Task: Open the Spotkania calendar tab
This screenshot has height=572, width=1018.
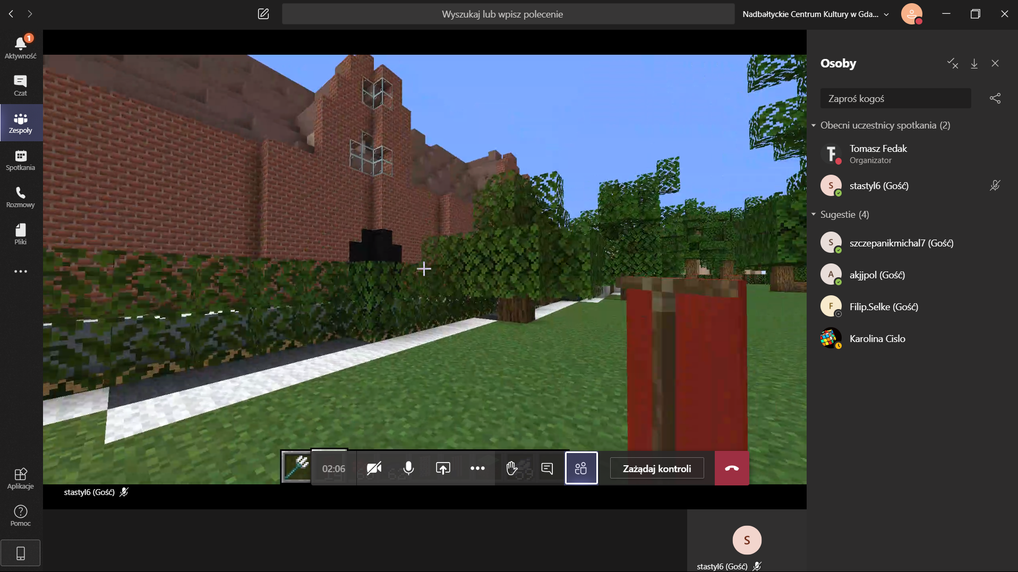Action: (21, 160)
